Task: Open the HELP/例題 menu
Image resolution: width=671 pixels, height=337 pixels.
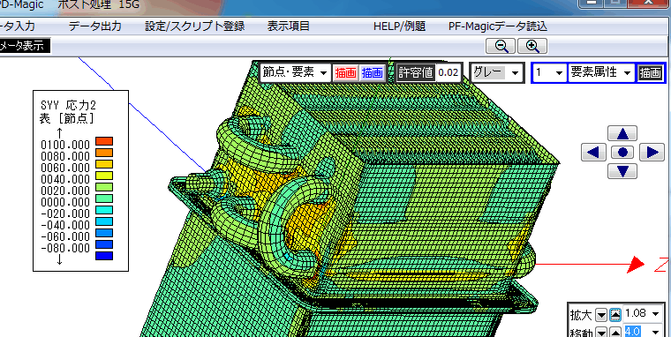Action: 399,26
